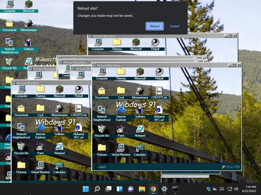
Task: Focus lower-left Virtual Machine window title bar
Action: click(51, 83)
